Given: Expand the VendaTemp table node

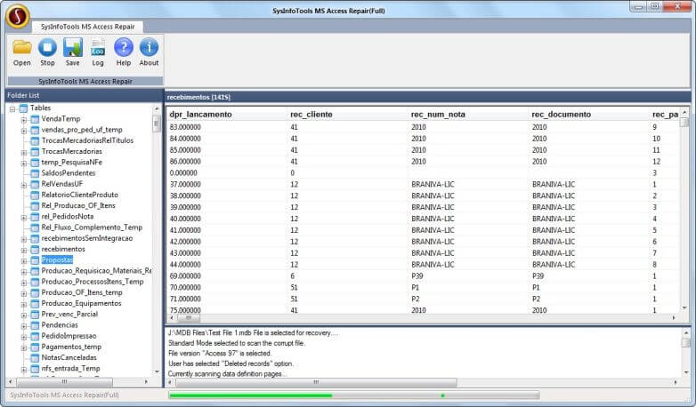Looking at the screenshot, I should pos(24,119).
